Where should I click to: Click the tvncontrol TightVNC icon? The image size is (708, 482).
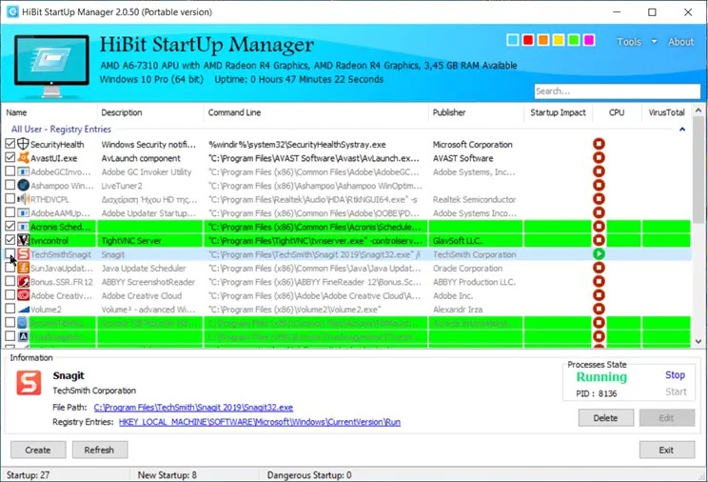[x=23, y=240]
